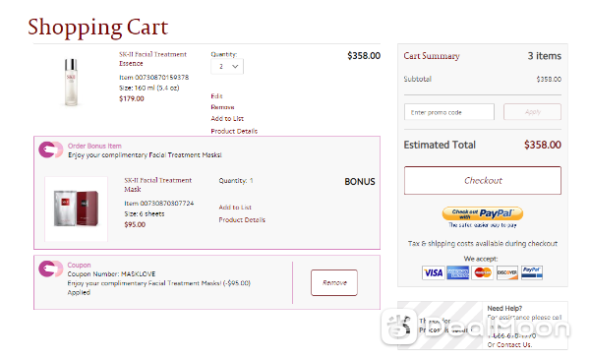This screenshot has height=359, width=590.
Task: Click the Essence bottle product image
Action: tap(71, 82)
